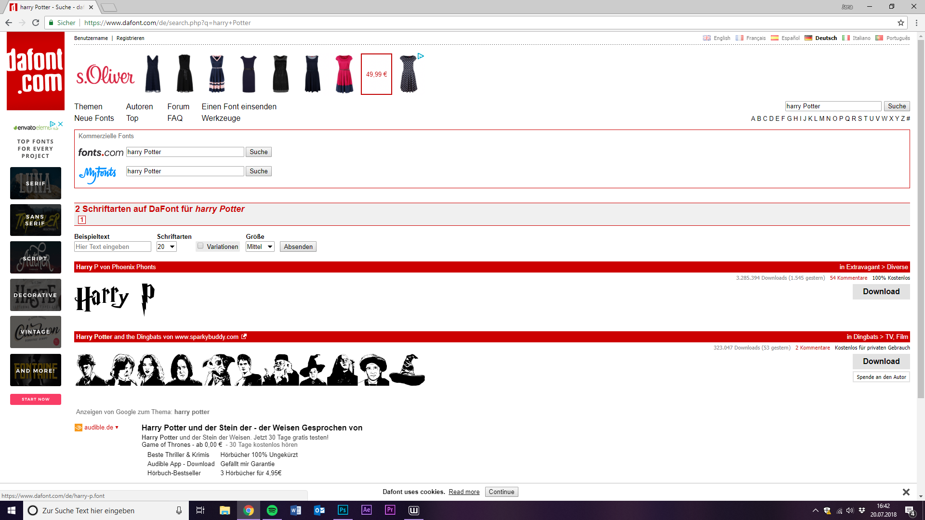
Task: Click Continue on the cookie notice
Action: pyautogui.click(x=502, y=492)
